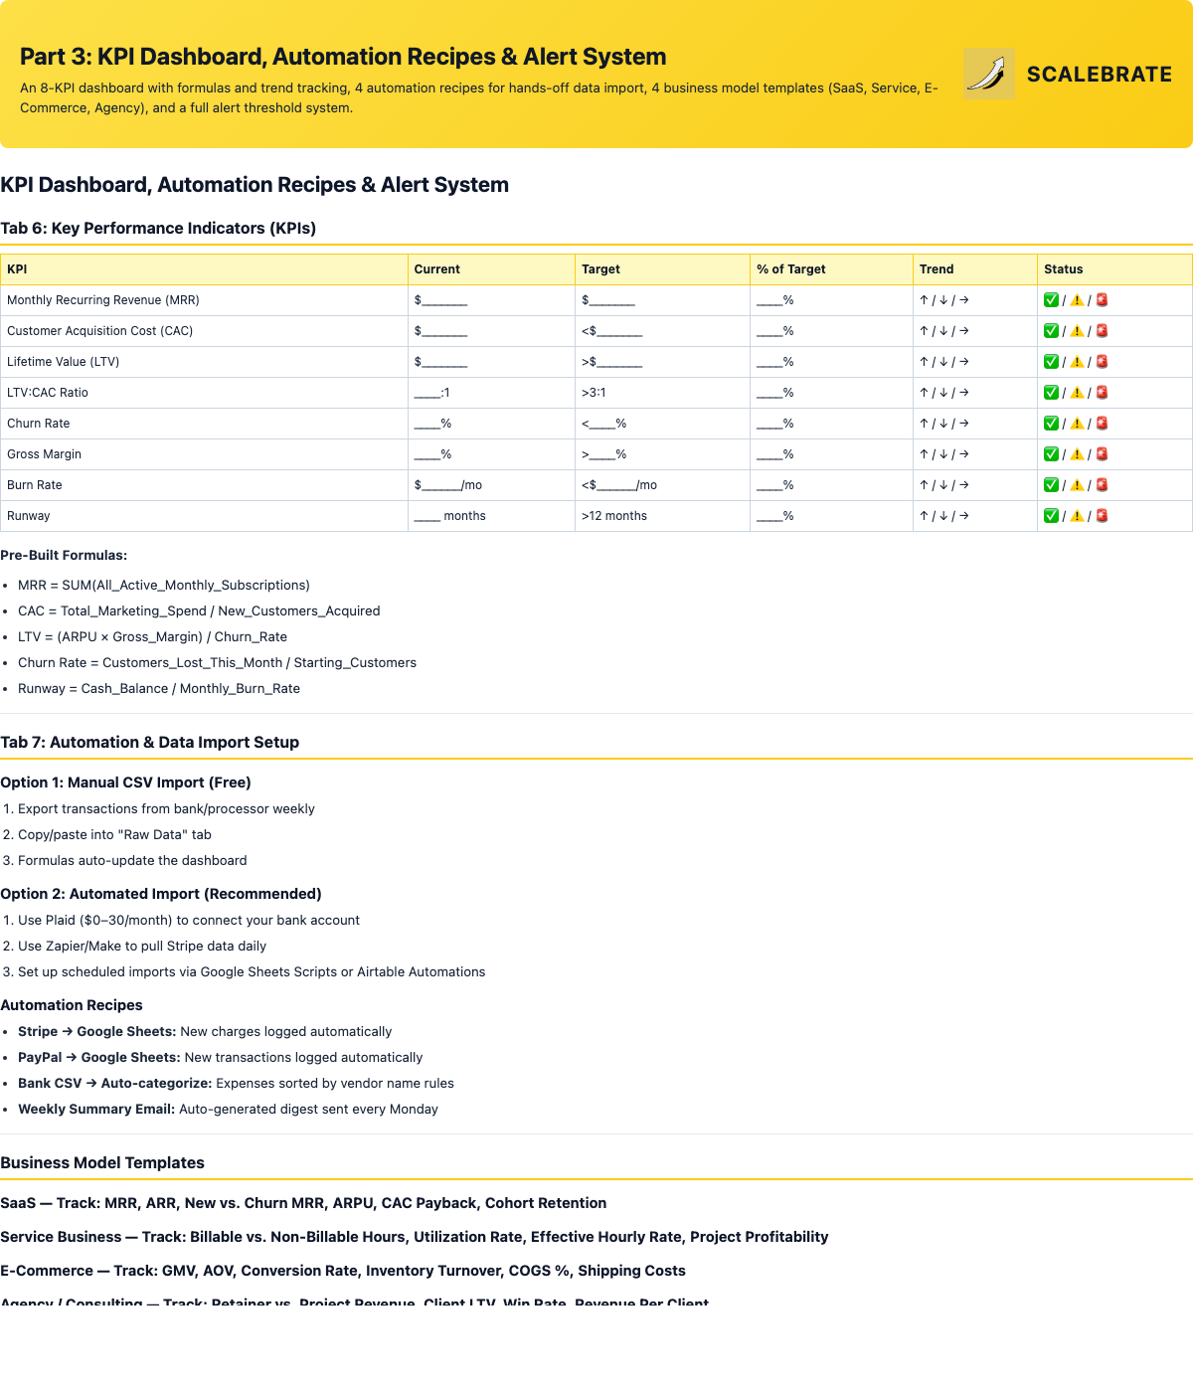Image resolution: width=1193 pixels, height=1392 pixels.
Task: Click the Monthly Recurring Revenue (MRR) row label
Action: pyautogui.click(x=103, y=300)
